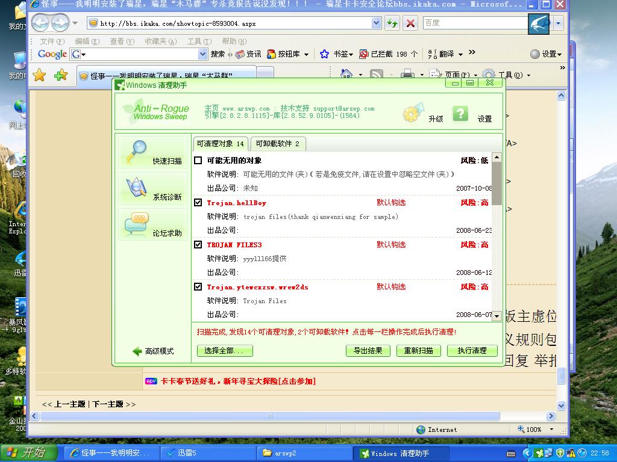Image resolution: width=617 pixels, height=462 pixels.
Task: Switch to 迅雷5 taskbar button
Action: [207, 453]
